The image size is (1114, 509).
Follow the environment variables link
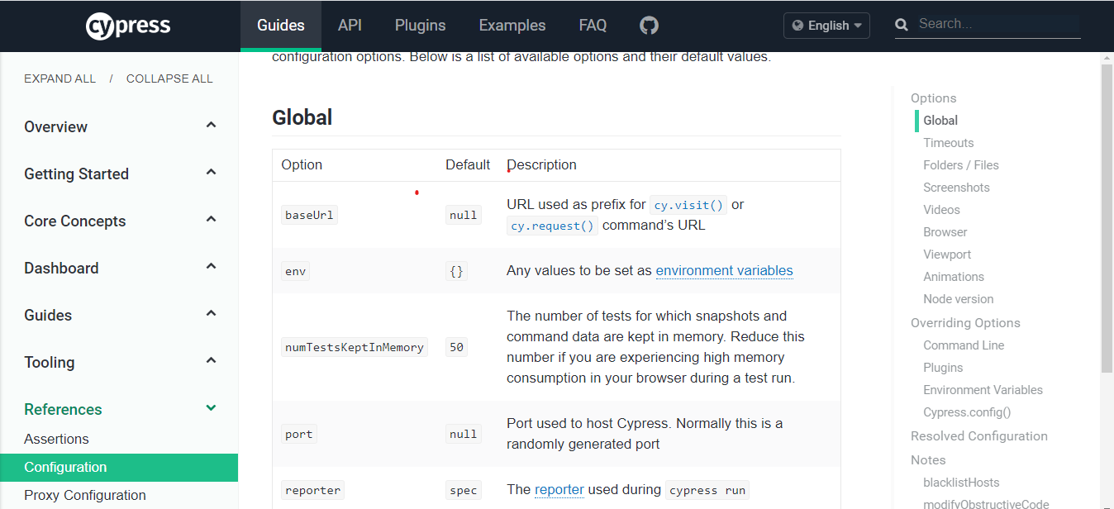pyautogui.click(x=724, y=270)
